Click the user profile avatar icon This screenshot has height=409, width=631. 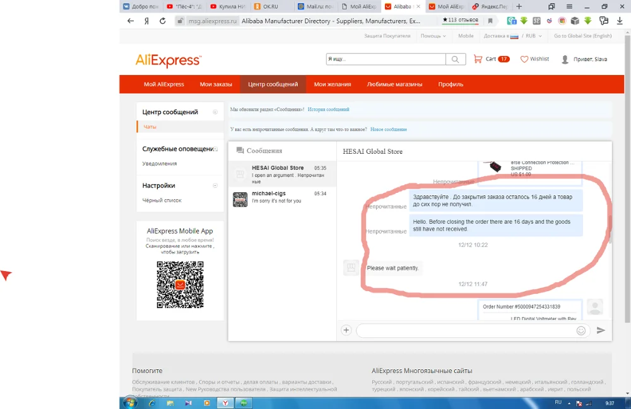pos(565,59)
